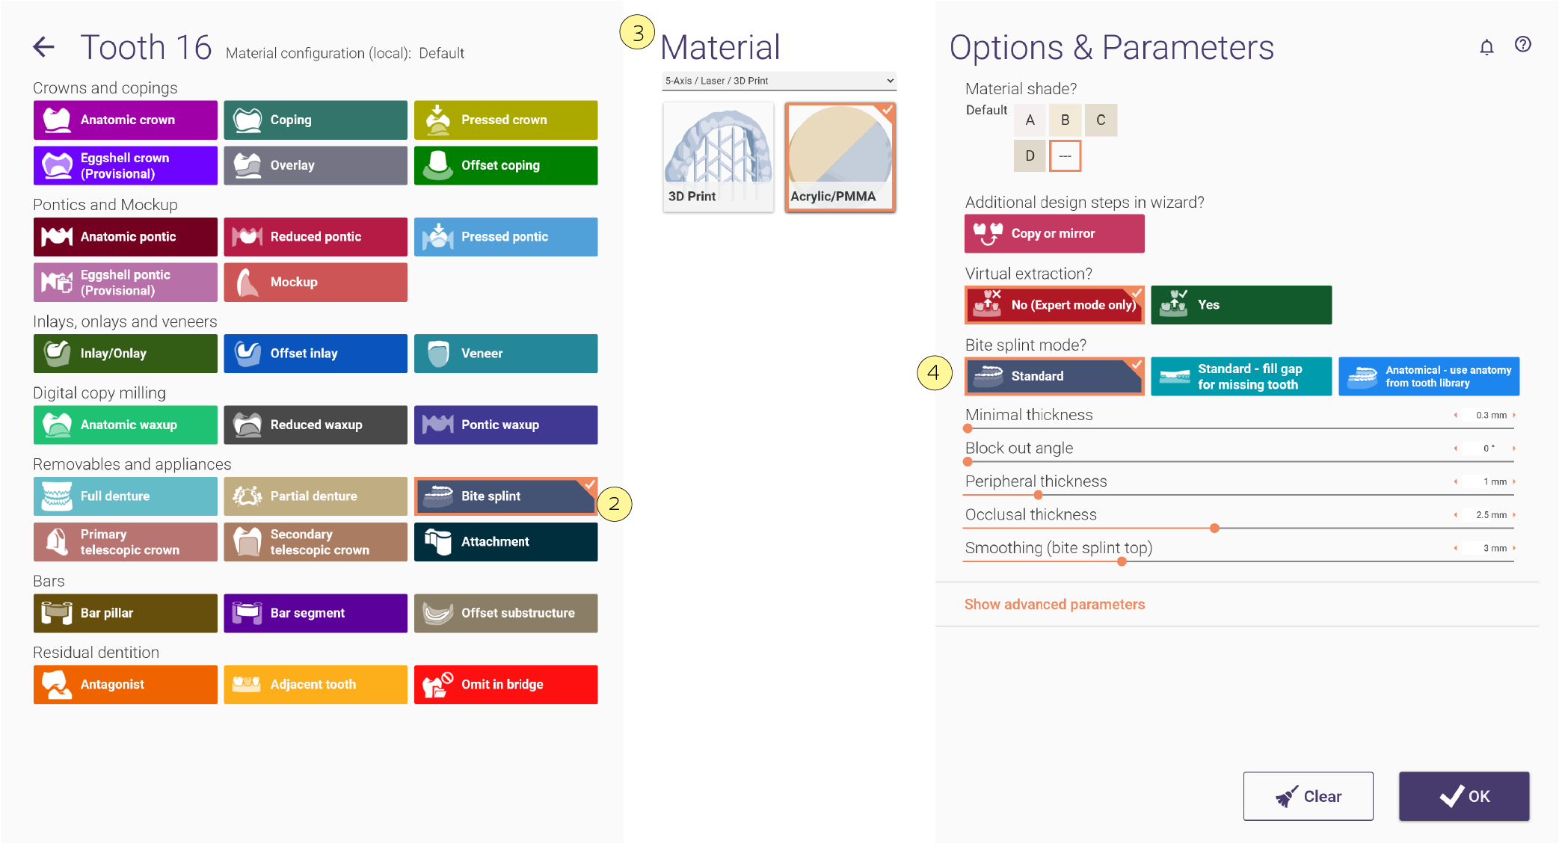Image resolution: width=1559 pixels, height=844 pixels.
Task: Confirm with the OK button
Action: point(1464,796)
